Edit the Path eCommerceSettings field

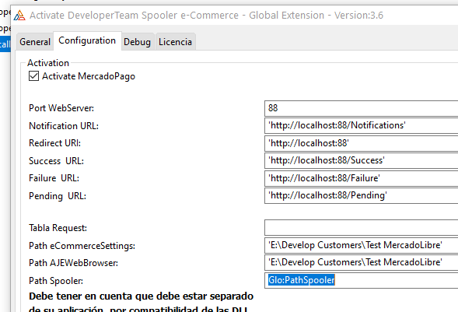[x=362, y=245]
